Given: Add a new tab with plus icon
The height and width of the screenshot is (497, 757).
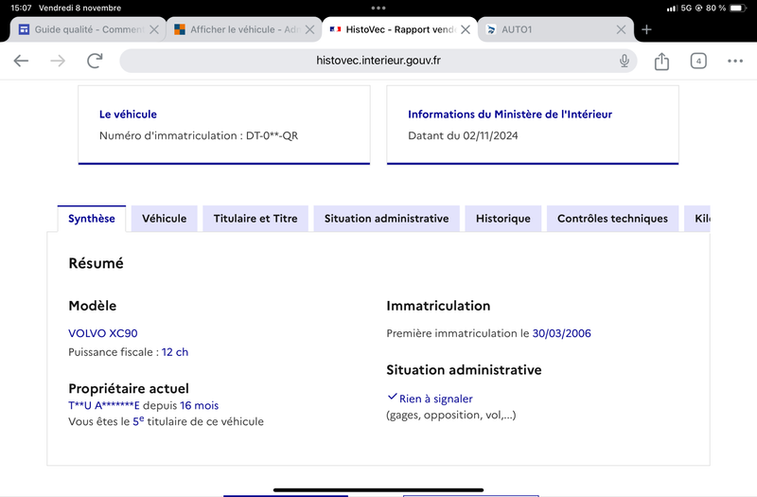Looking at the screenshot, I should click(x=646, y=30).
